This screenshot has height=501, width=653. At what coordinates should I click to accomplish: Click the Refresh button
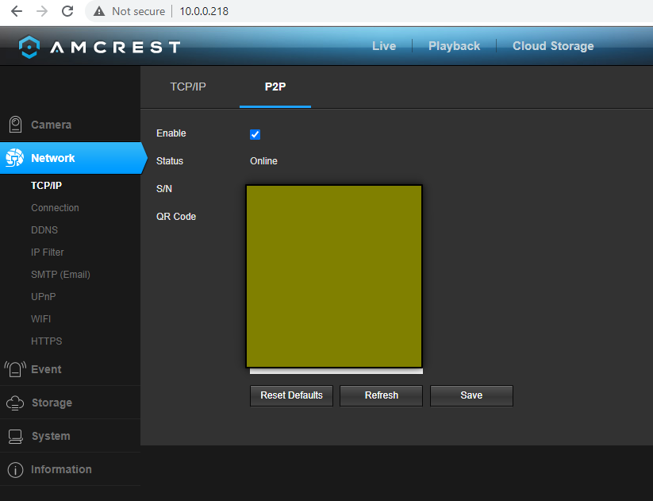tap(382, 395)
